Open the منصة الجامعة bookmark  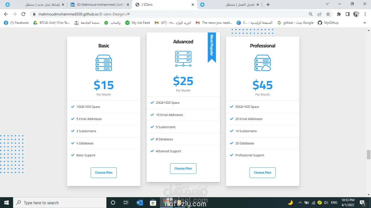click(87, 23)
